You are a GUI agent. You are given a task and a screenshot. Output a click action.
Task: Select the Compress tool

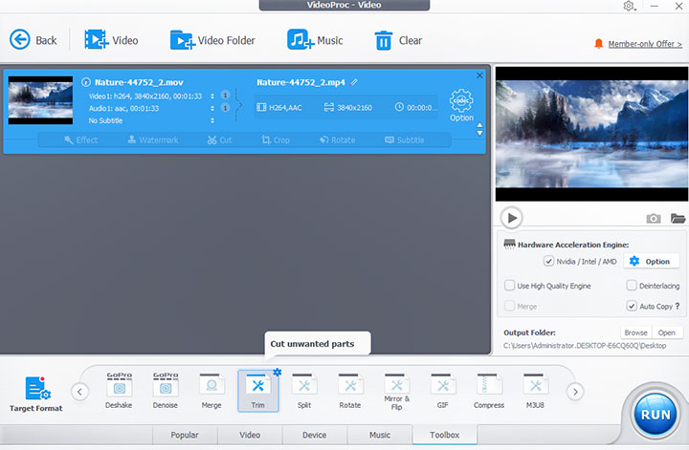489,391
